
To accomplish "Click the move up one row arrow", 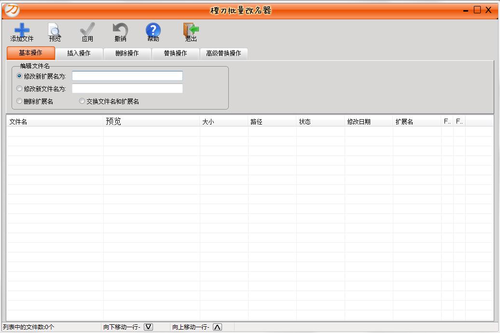I will tap(217, 327).
